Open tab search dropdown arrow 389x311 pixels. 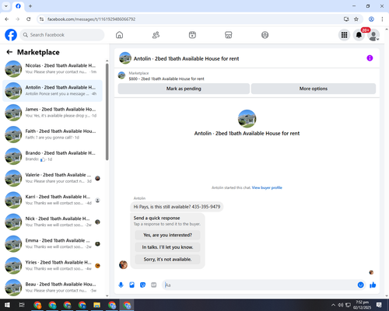[6, 6]
